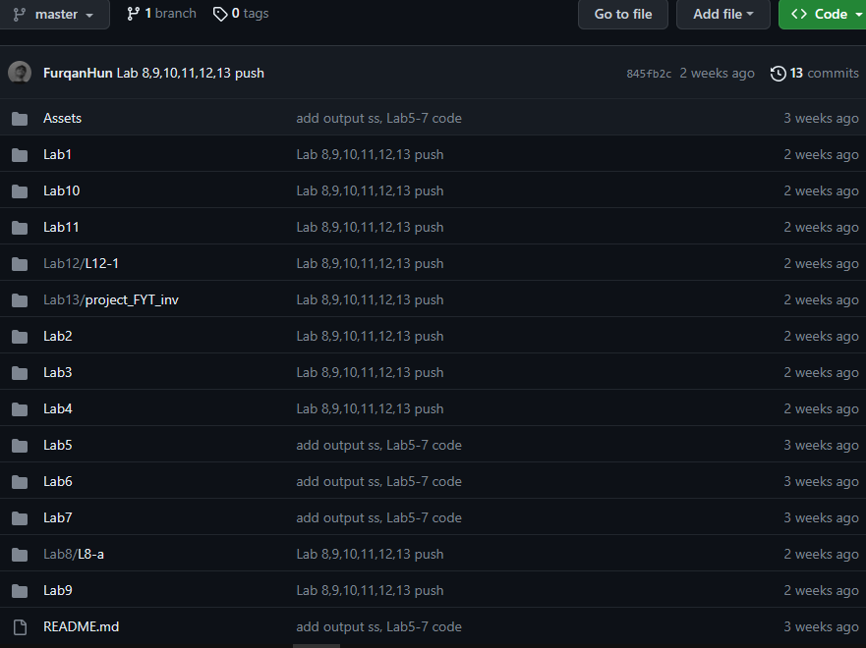Click the horizontal scrollbar at bottom
Viewport: 866px width, 648px height.
pos(316,646)
